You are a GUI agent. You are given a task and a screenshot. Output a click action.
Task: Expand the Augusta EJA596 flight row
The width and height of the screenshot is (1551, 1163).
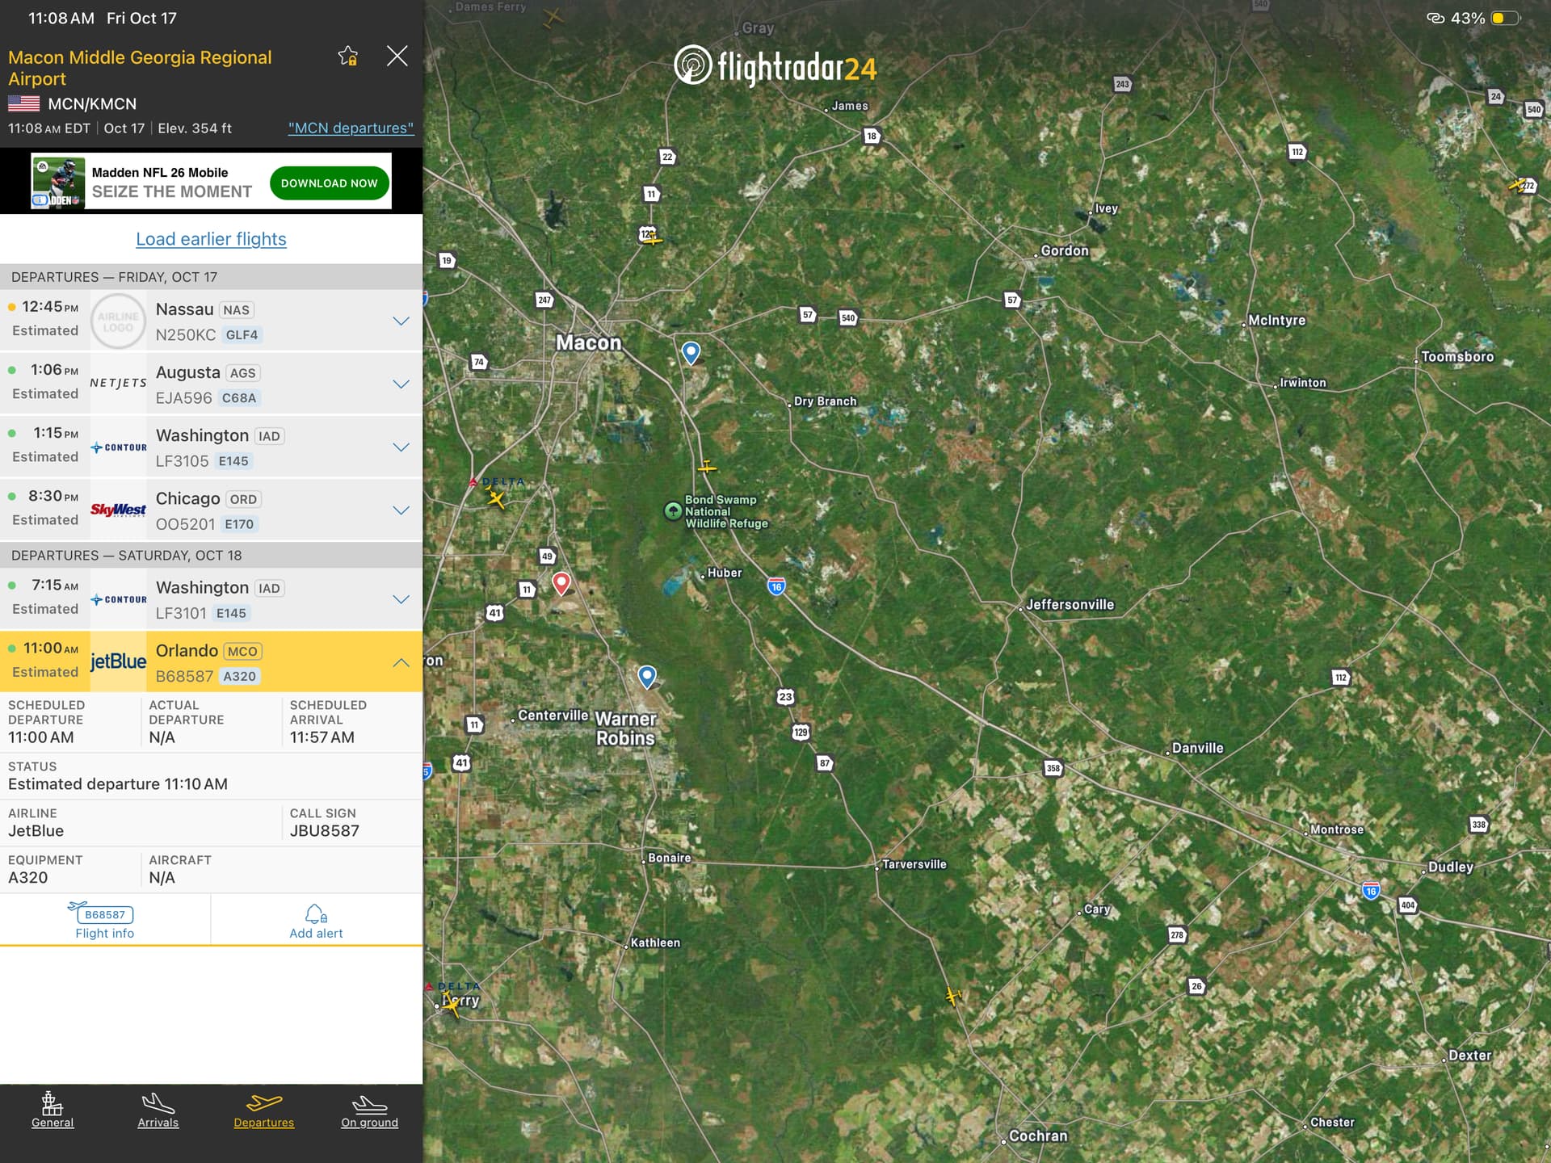click(401, 384)
